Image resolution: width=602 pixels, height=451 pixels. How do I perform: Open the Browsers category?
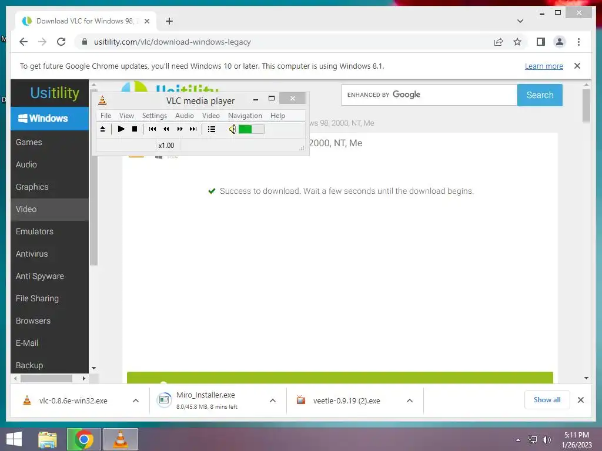(49, 321)
